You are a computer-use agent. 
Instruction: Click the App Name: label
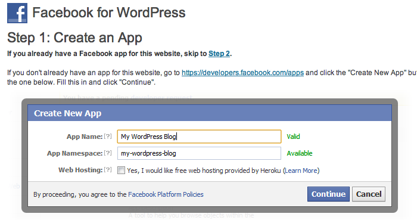pos(85,137)
